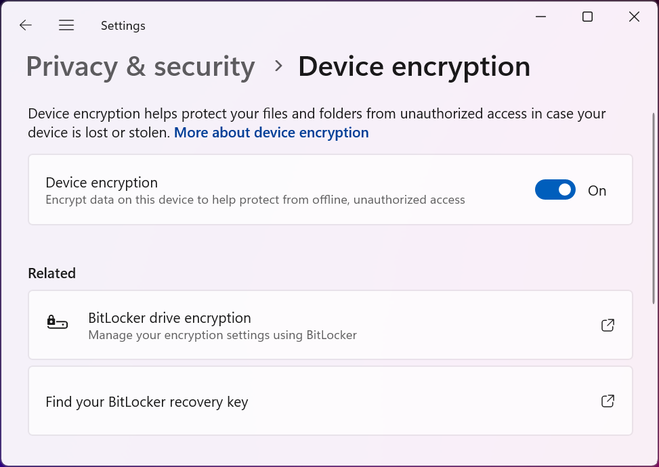Click the BitLocker drive encryption external-link icon
This screenshot has width=659, height=467.
608,326
